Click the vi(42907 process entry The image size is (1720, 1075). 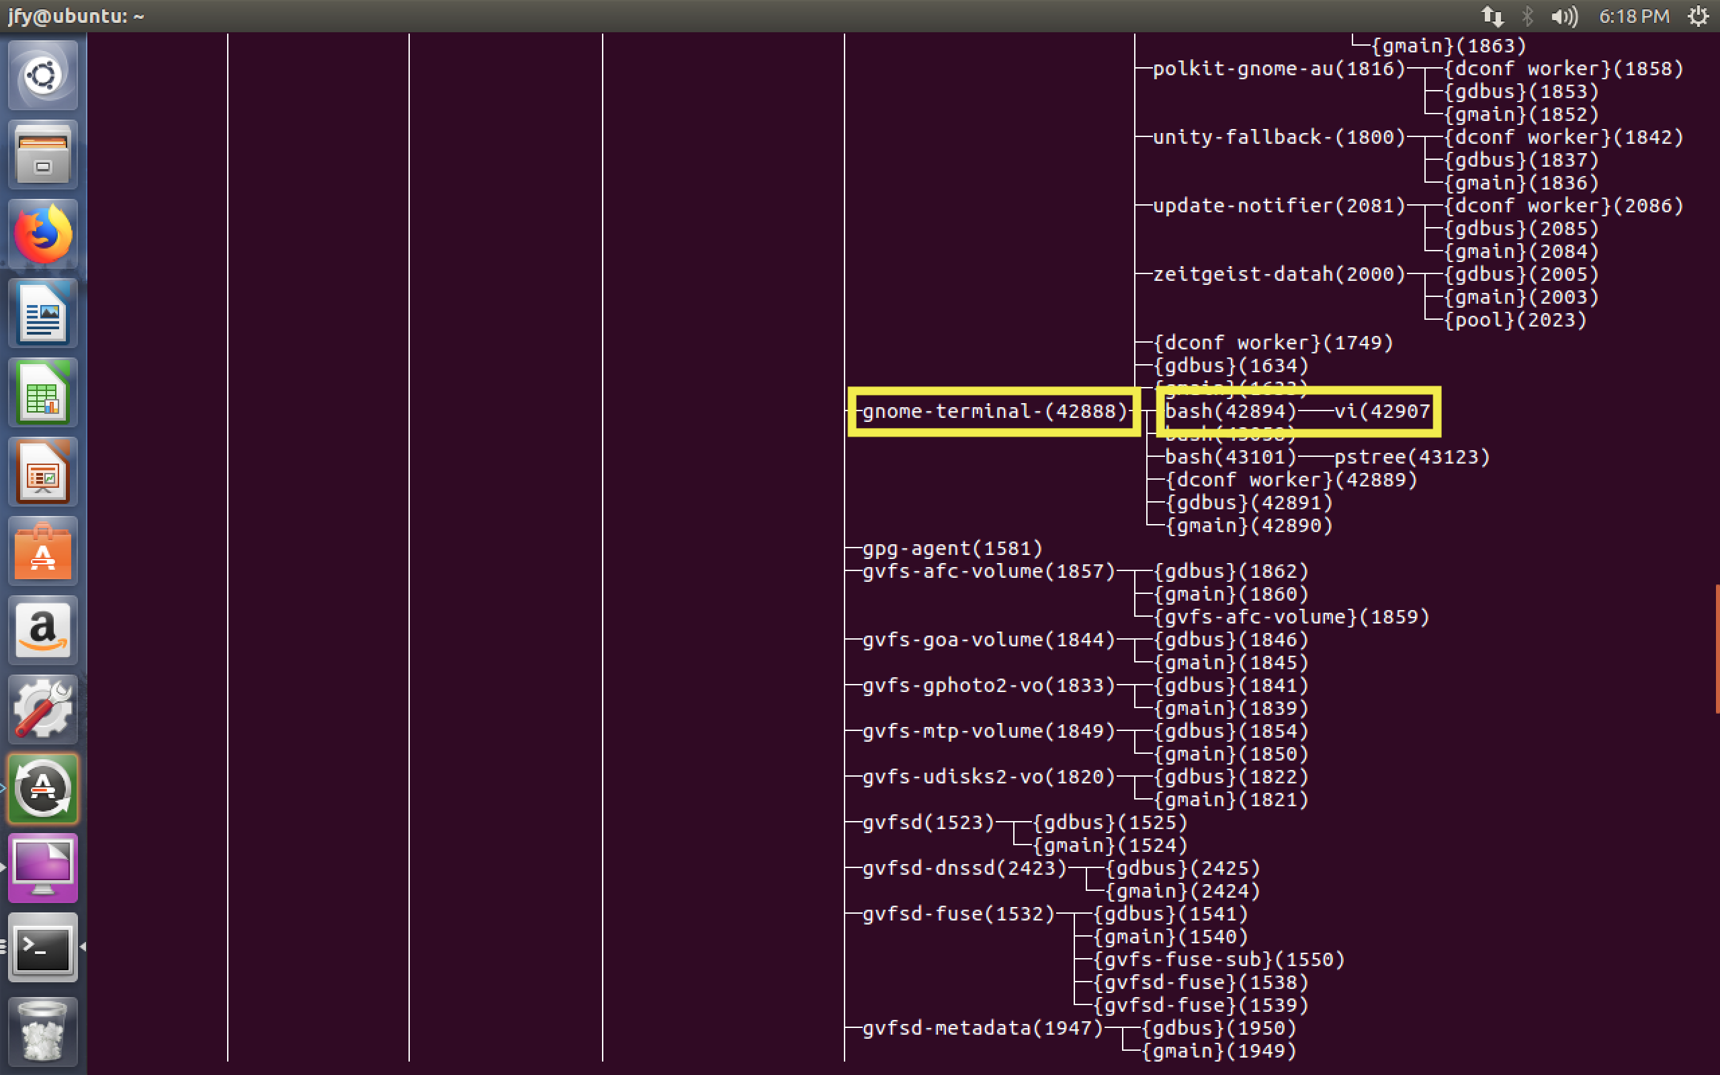pos(1381,411)
